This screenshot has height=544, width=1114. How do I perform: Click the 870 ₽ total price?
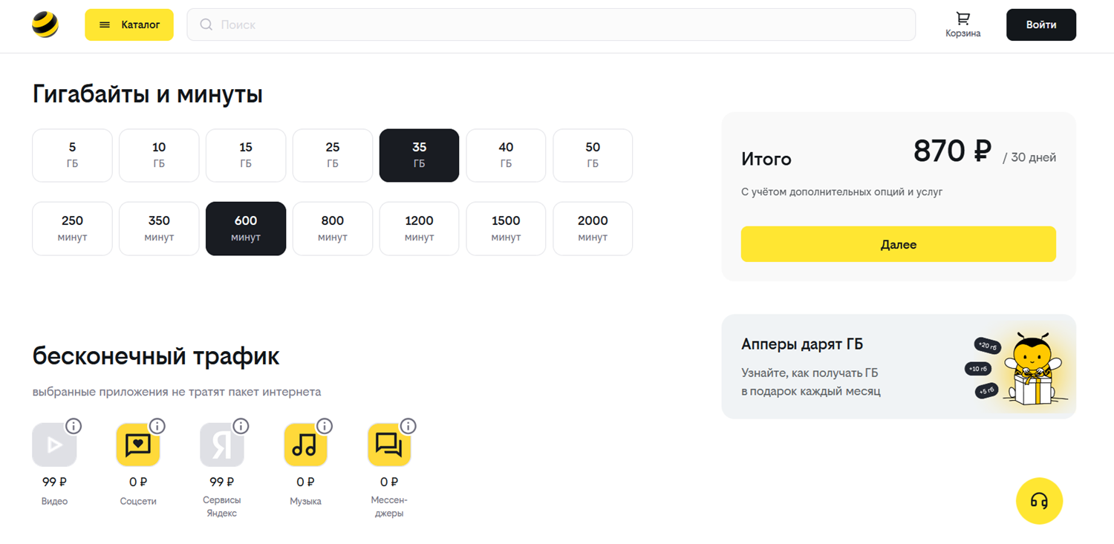tap(952, 151)
